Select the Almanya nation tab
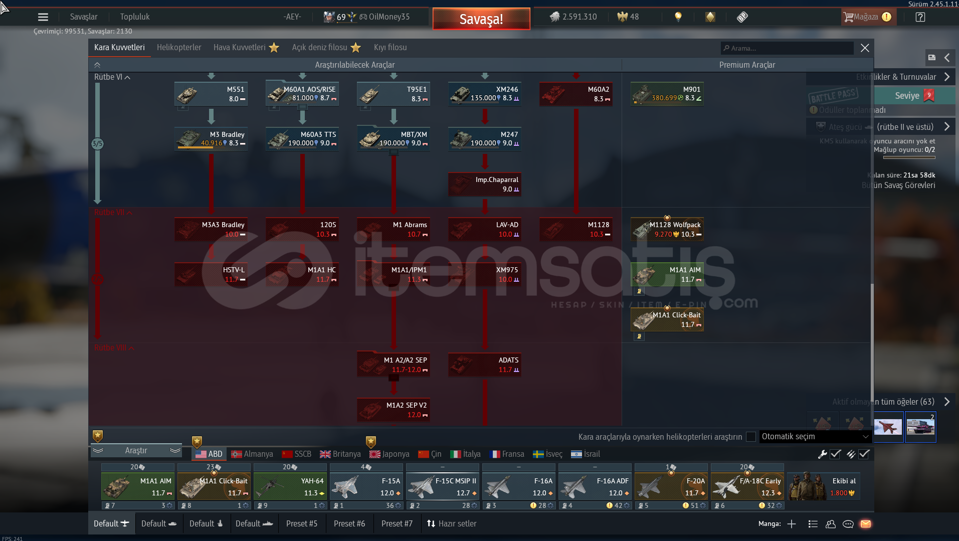 [252, 454]
